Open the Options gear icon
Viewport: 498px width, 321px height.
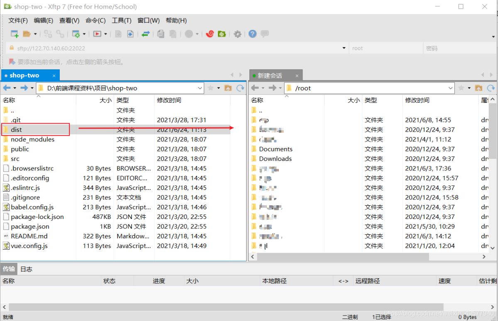(x=237, y=34)
